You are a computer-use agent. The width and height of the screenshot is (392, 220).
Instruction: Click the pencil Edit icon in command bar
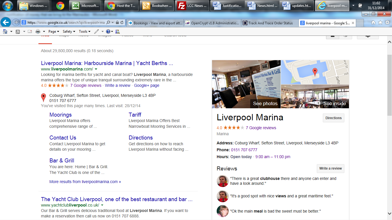[x=96, y=32]
